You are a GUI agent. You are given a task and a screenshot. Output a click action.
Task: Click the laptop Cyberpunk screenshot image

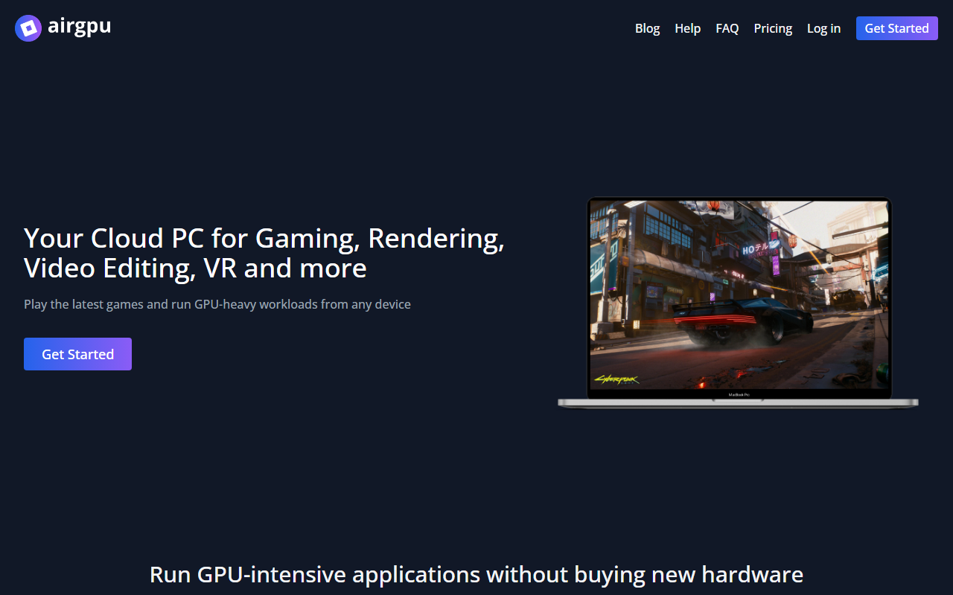(x=738, y=303)
